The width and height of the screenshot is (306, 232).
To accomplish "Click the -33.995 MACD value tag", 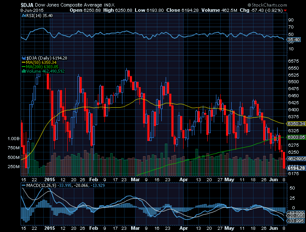I will click(x=296, y=221).
